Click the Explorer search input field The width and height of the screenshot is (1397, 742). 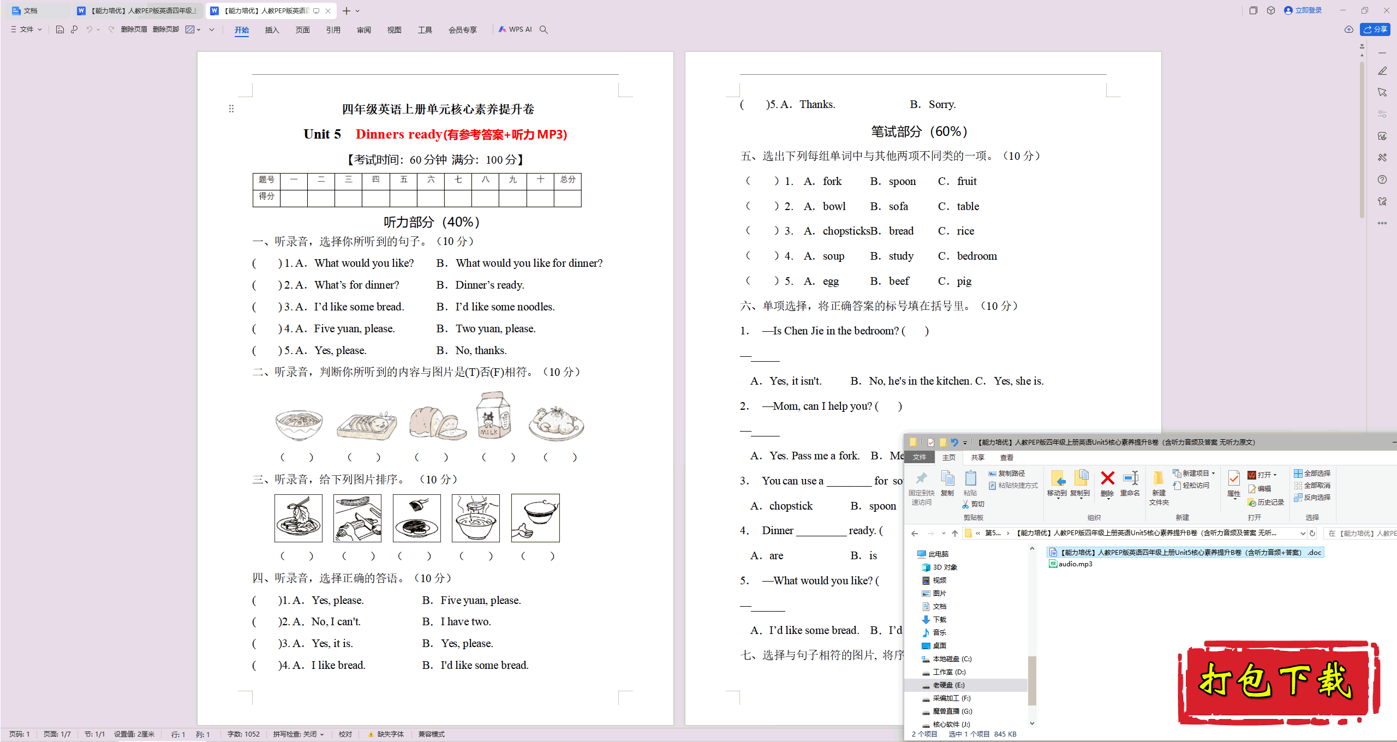tap(1360, 534)
